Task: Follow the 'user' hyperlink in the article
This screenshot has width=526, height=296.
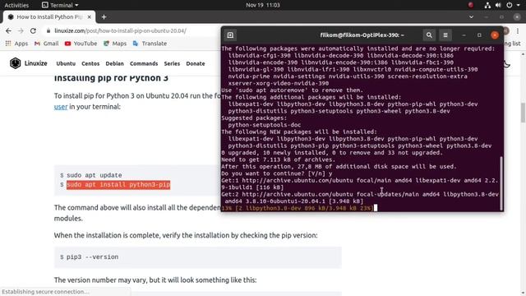Action: (x=61, y=107)
